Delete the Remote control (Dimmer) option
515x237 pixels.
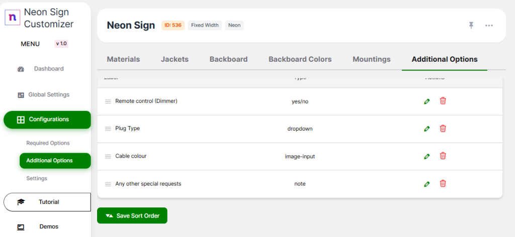coord(443,101)
